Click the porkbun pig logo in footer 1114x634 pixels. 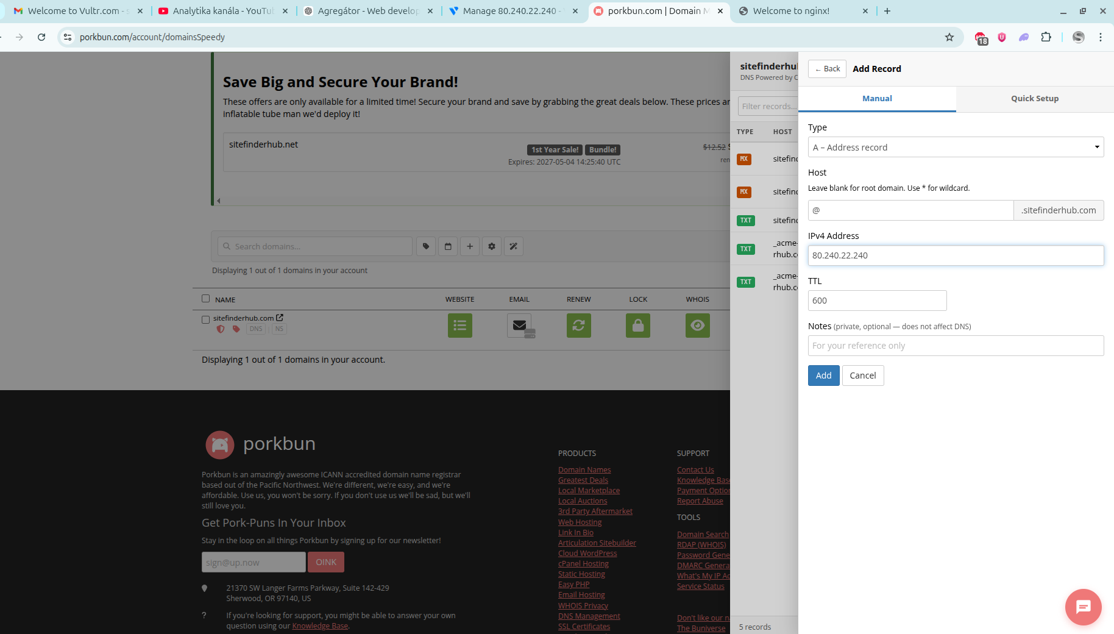click(220, 445)
